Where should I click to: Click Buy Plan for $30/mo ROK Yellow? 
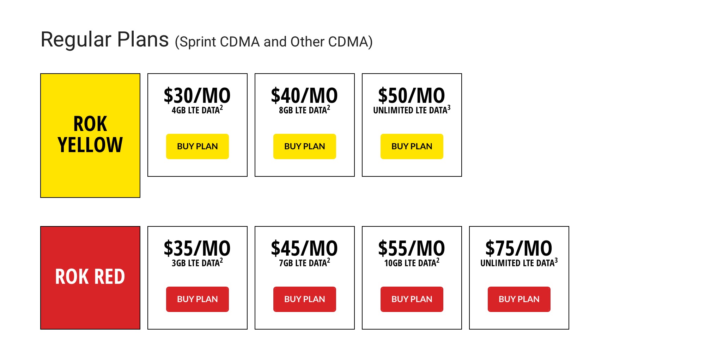click(197, 146)
